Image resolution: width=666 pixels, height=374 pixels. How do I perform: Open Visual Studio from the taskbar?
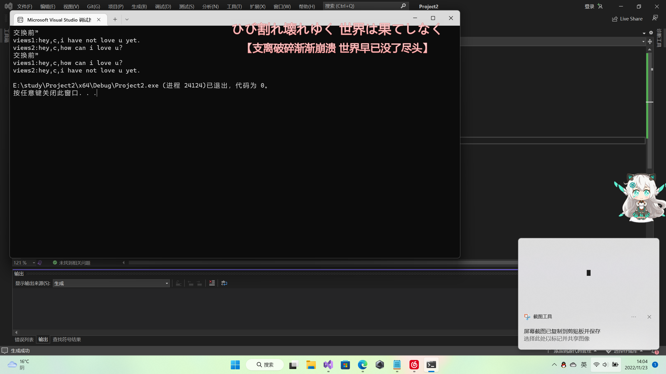pyautogui.click(x=328, y=365)
